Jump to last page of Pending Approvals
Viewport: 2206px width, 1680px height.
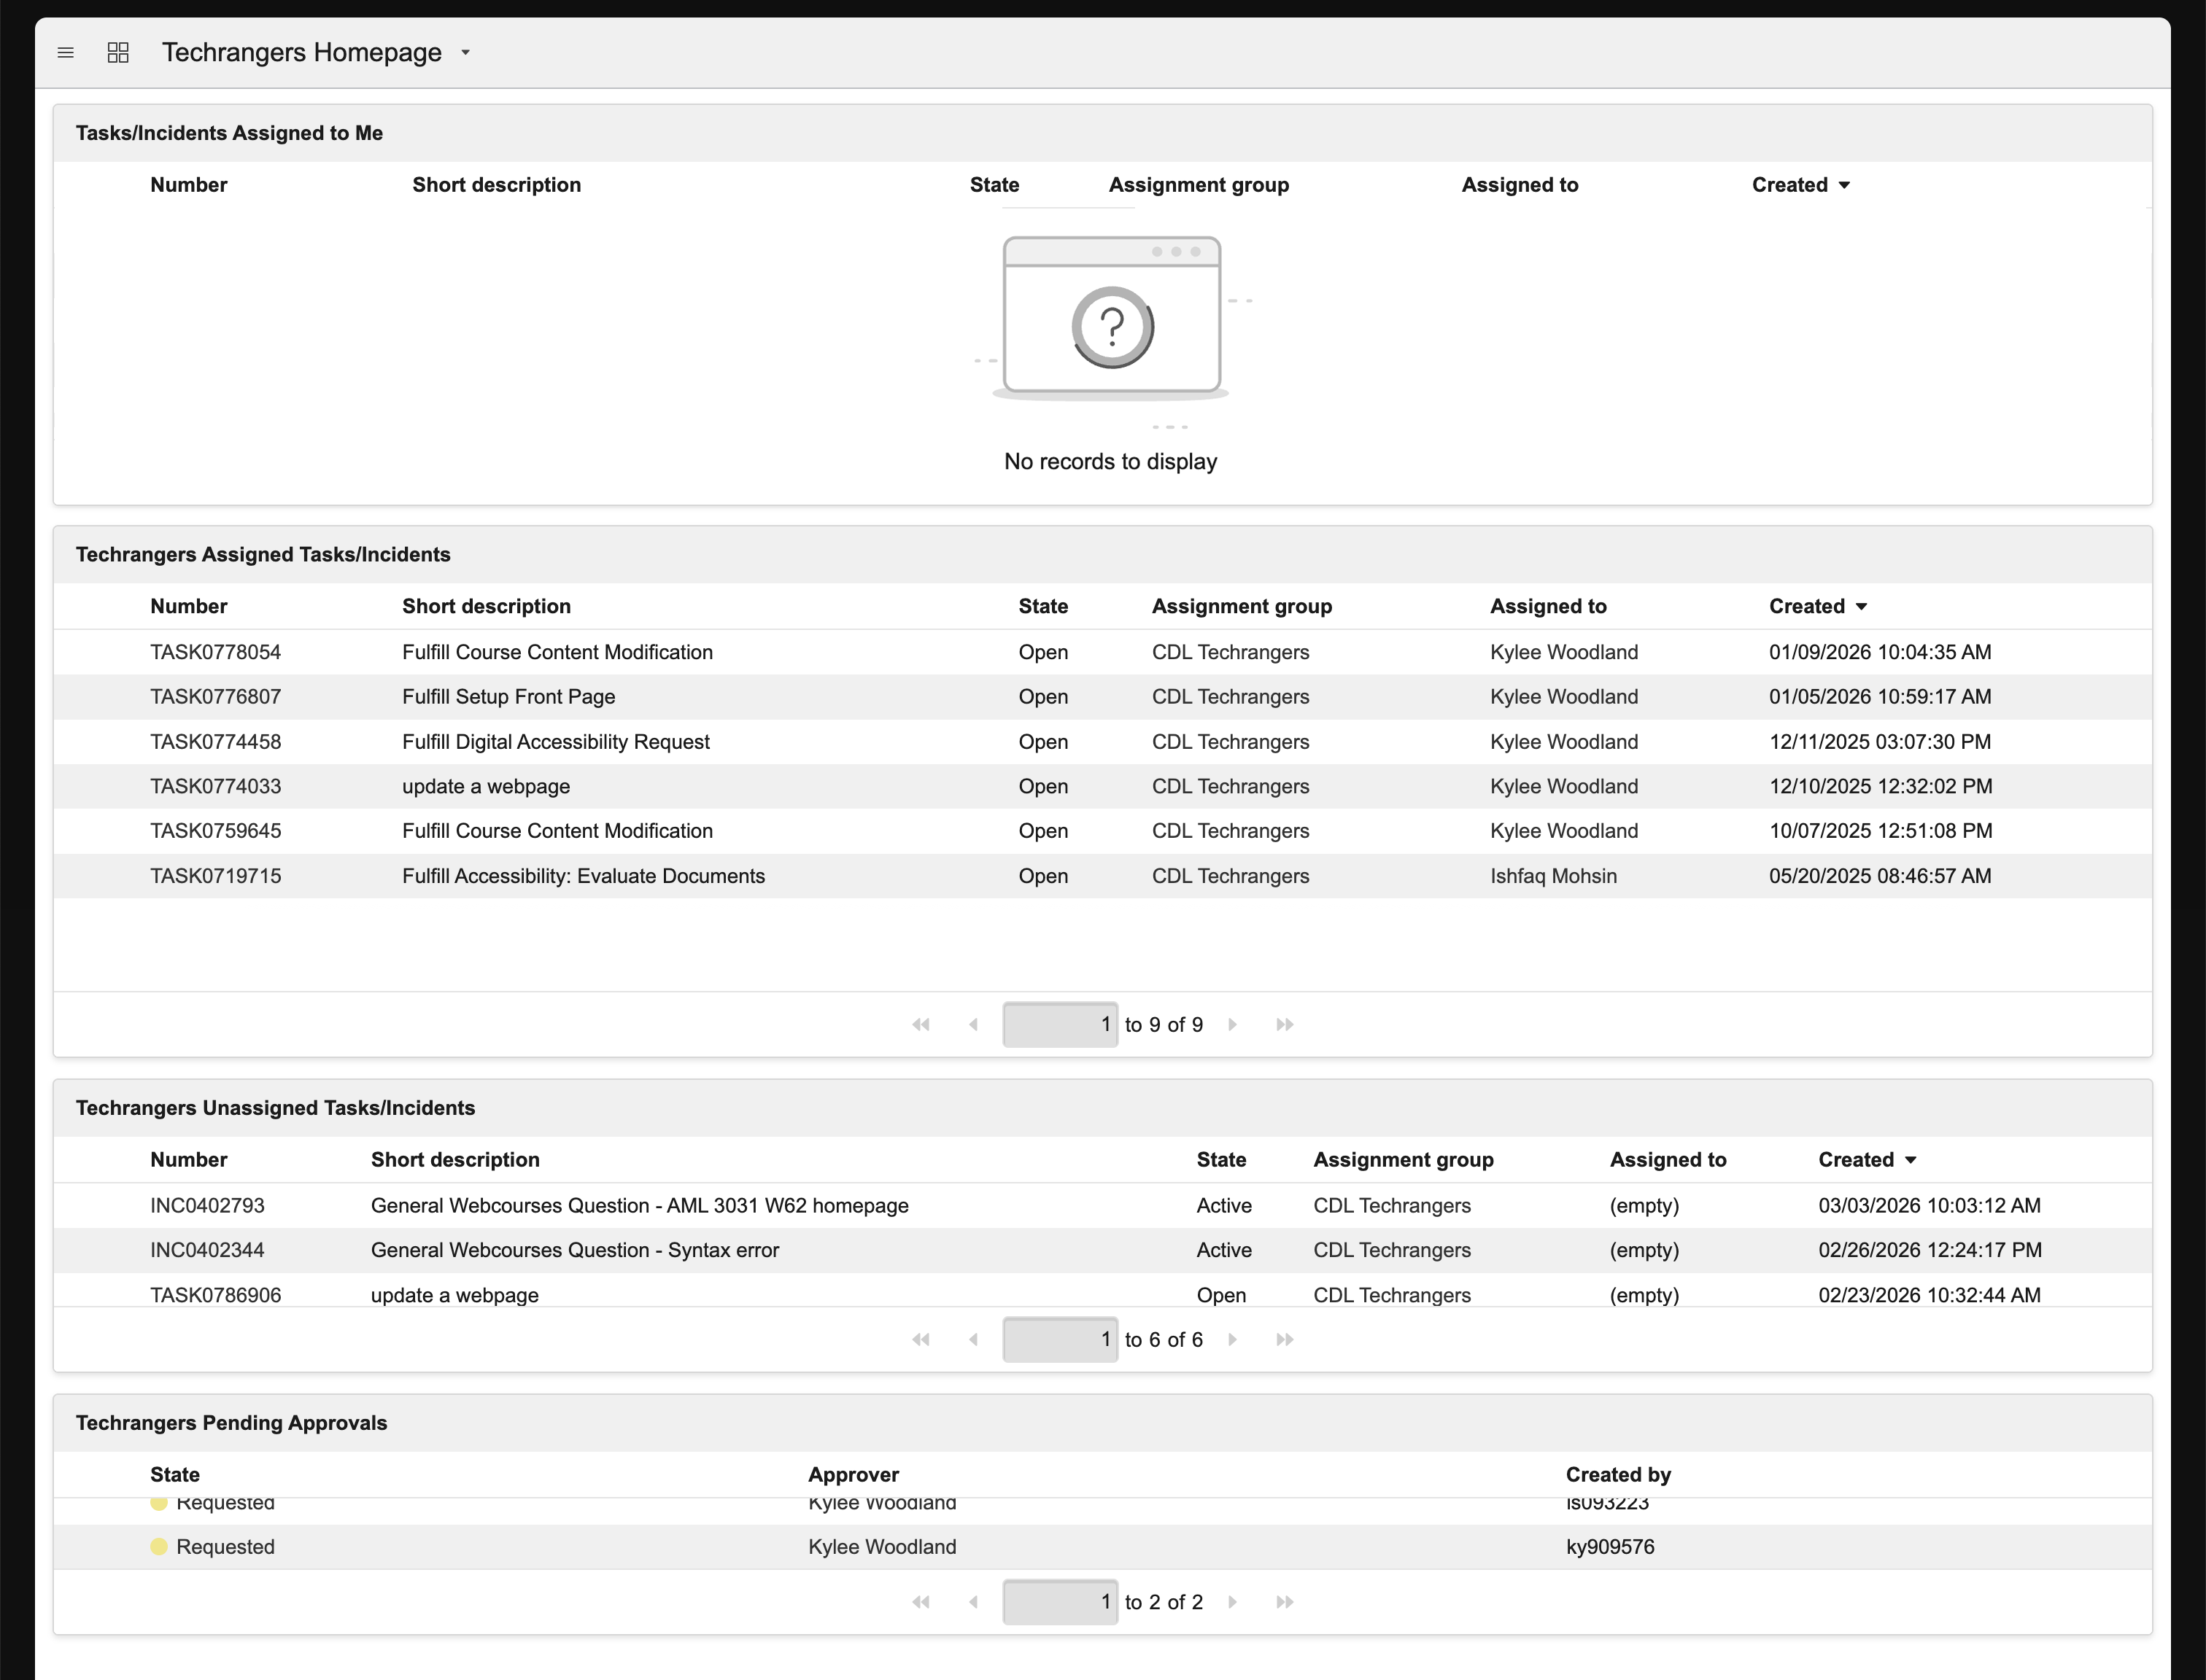coord(1285,1601)
